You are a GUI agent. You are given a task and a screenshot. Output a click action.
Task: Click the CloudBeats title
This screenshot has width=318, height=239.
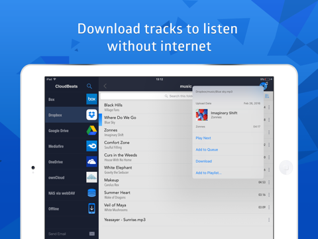pyautogui.click(x=66, y=86)
